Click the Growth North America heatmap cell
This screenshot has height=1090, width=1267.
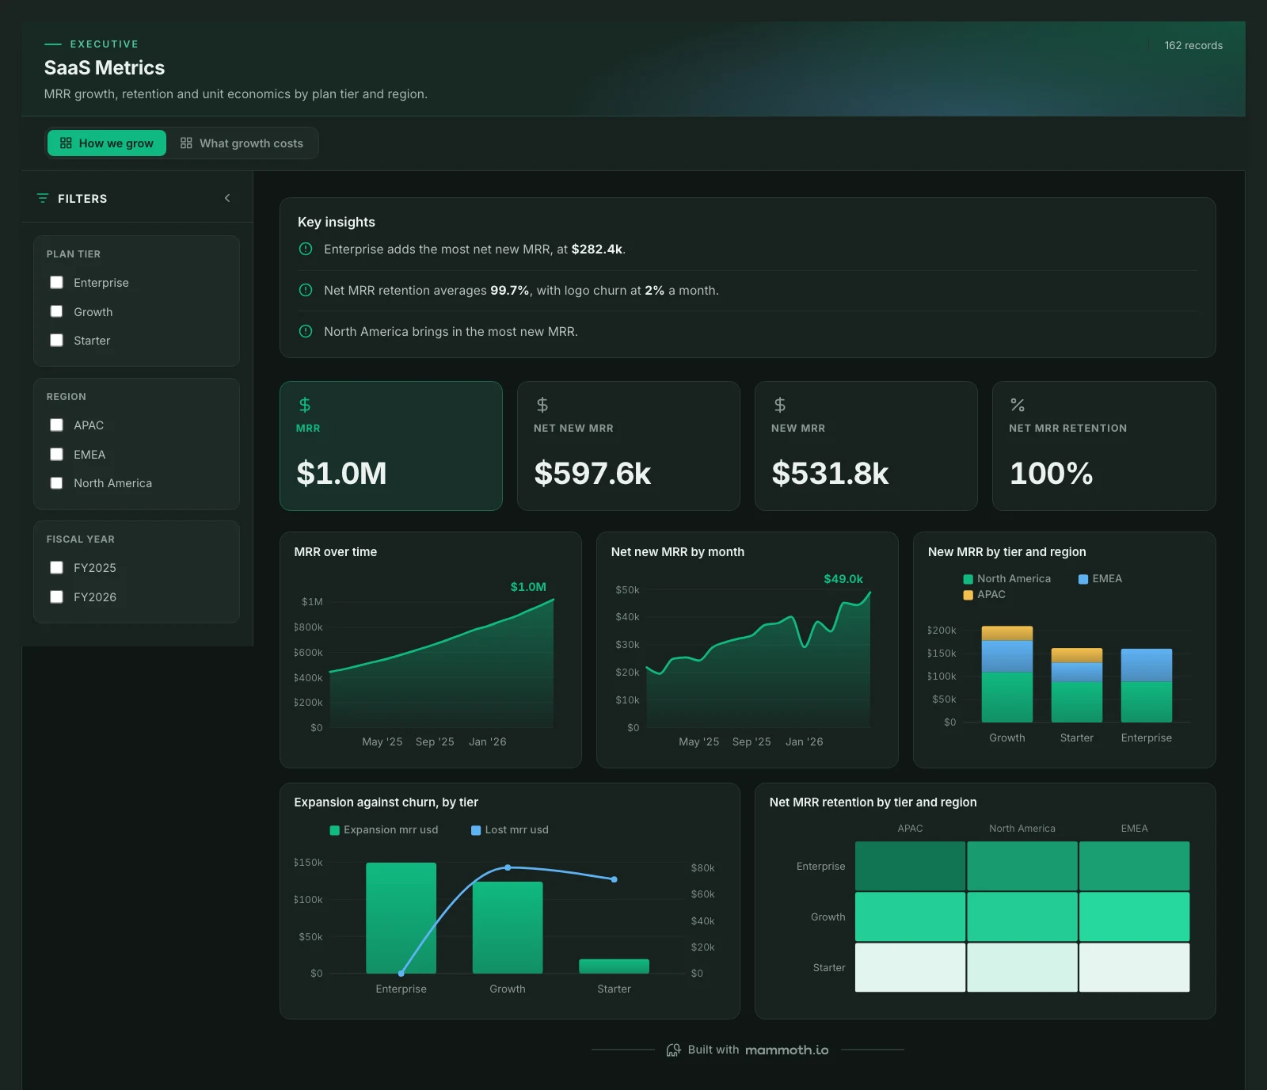click(x=1022, y=917)
